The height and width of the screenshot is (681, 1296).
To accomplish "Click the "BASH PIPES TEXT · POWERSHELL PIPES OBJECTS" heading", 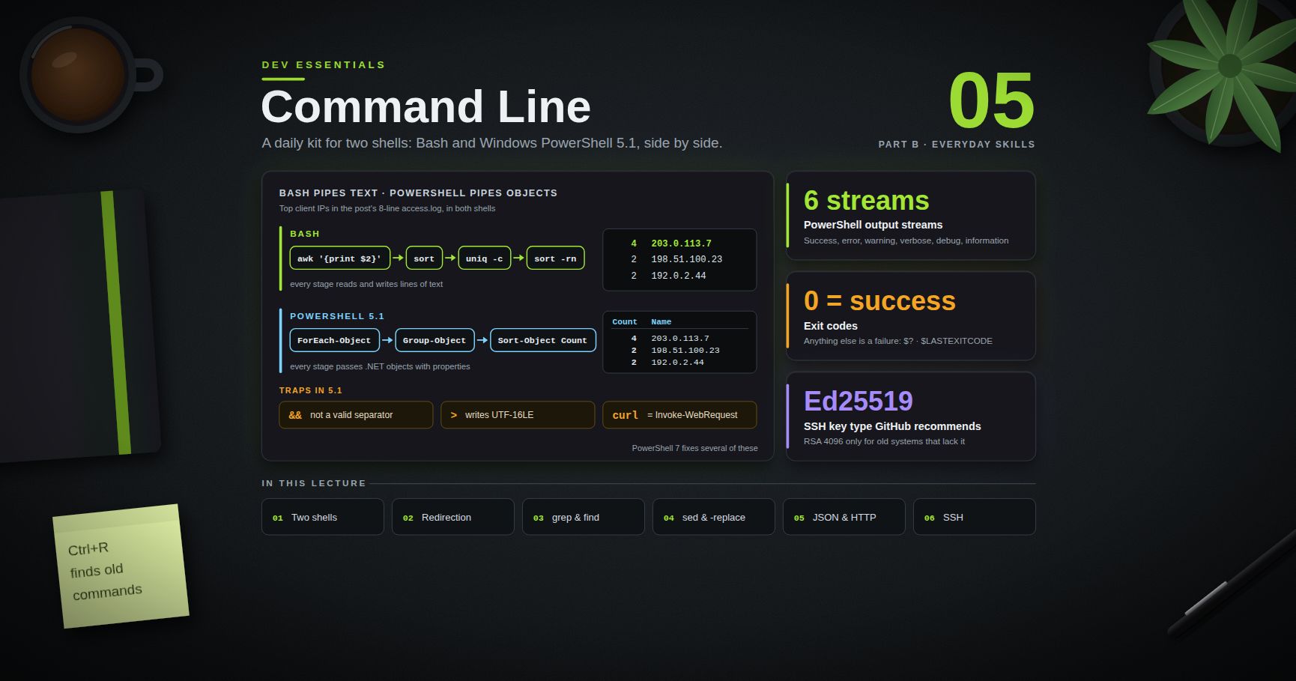I will click(x=418, y=193).
